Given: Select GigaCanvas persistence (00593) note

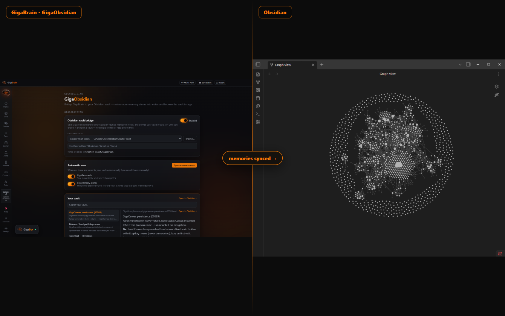Looking at the screenshot, I should coord(93,215).
